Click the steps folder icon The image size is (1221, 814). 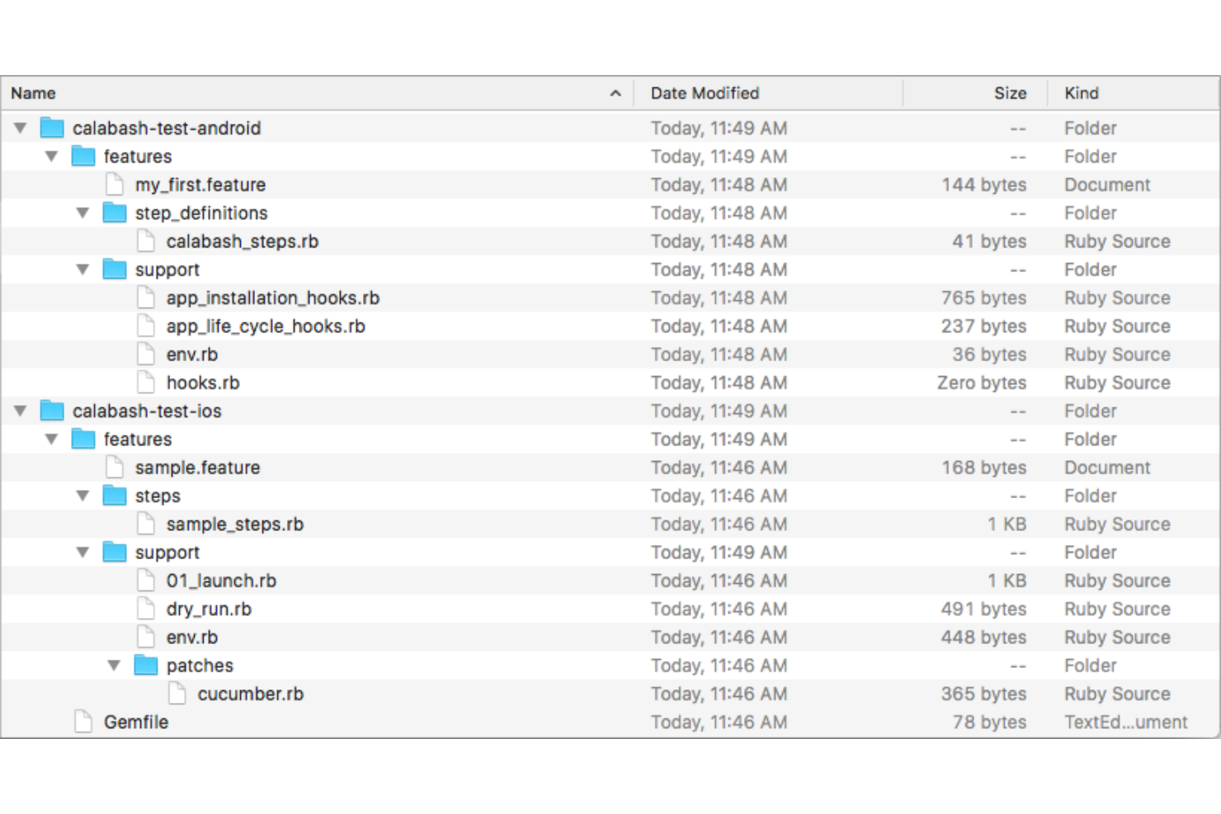pyautogui.click(x=115, y=496)
